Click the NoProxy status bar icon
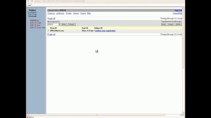Image resolution: width=211 pixels, height=118 pixels. point(28,117)
